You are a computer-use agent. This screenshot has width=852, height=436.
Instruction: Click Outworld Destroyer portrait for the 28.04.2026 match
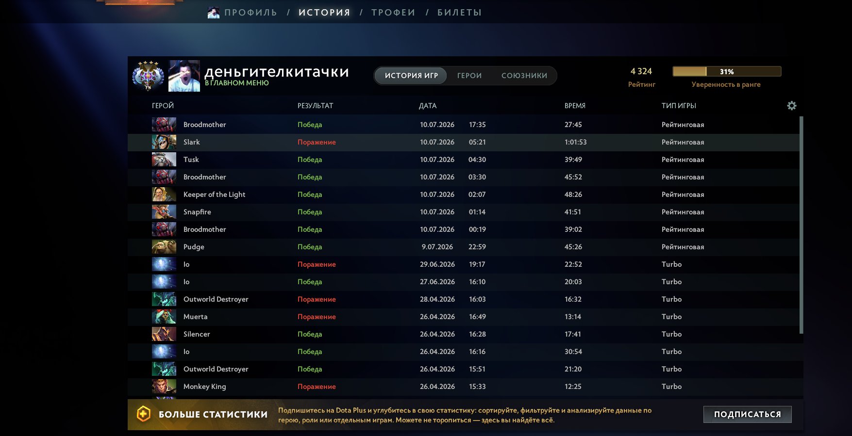click(164, 299)
